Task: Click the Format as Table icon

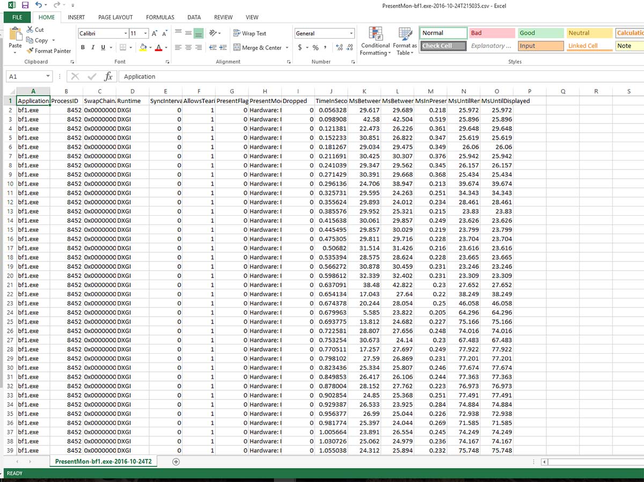Action: (x=405, y=41)
